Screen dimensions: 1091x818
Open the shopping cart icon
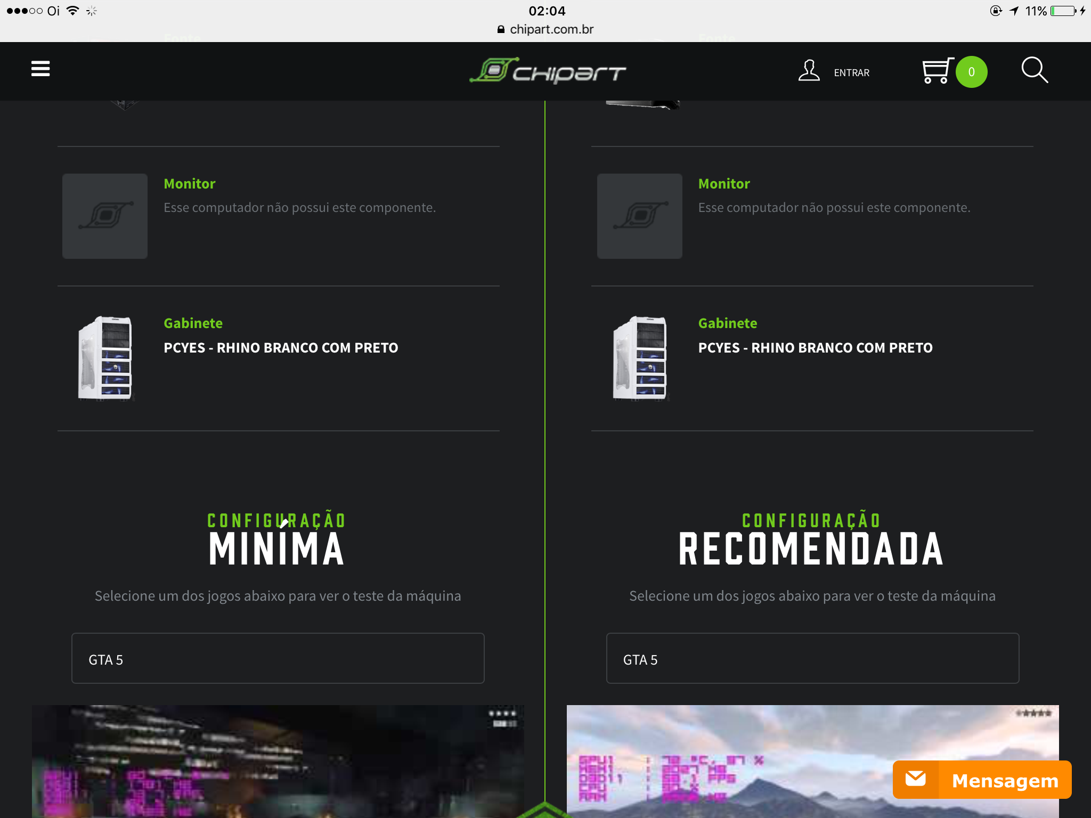point(938,71)
